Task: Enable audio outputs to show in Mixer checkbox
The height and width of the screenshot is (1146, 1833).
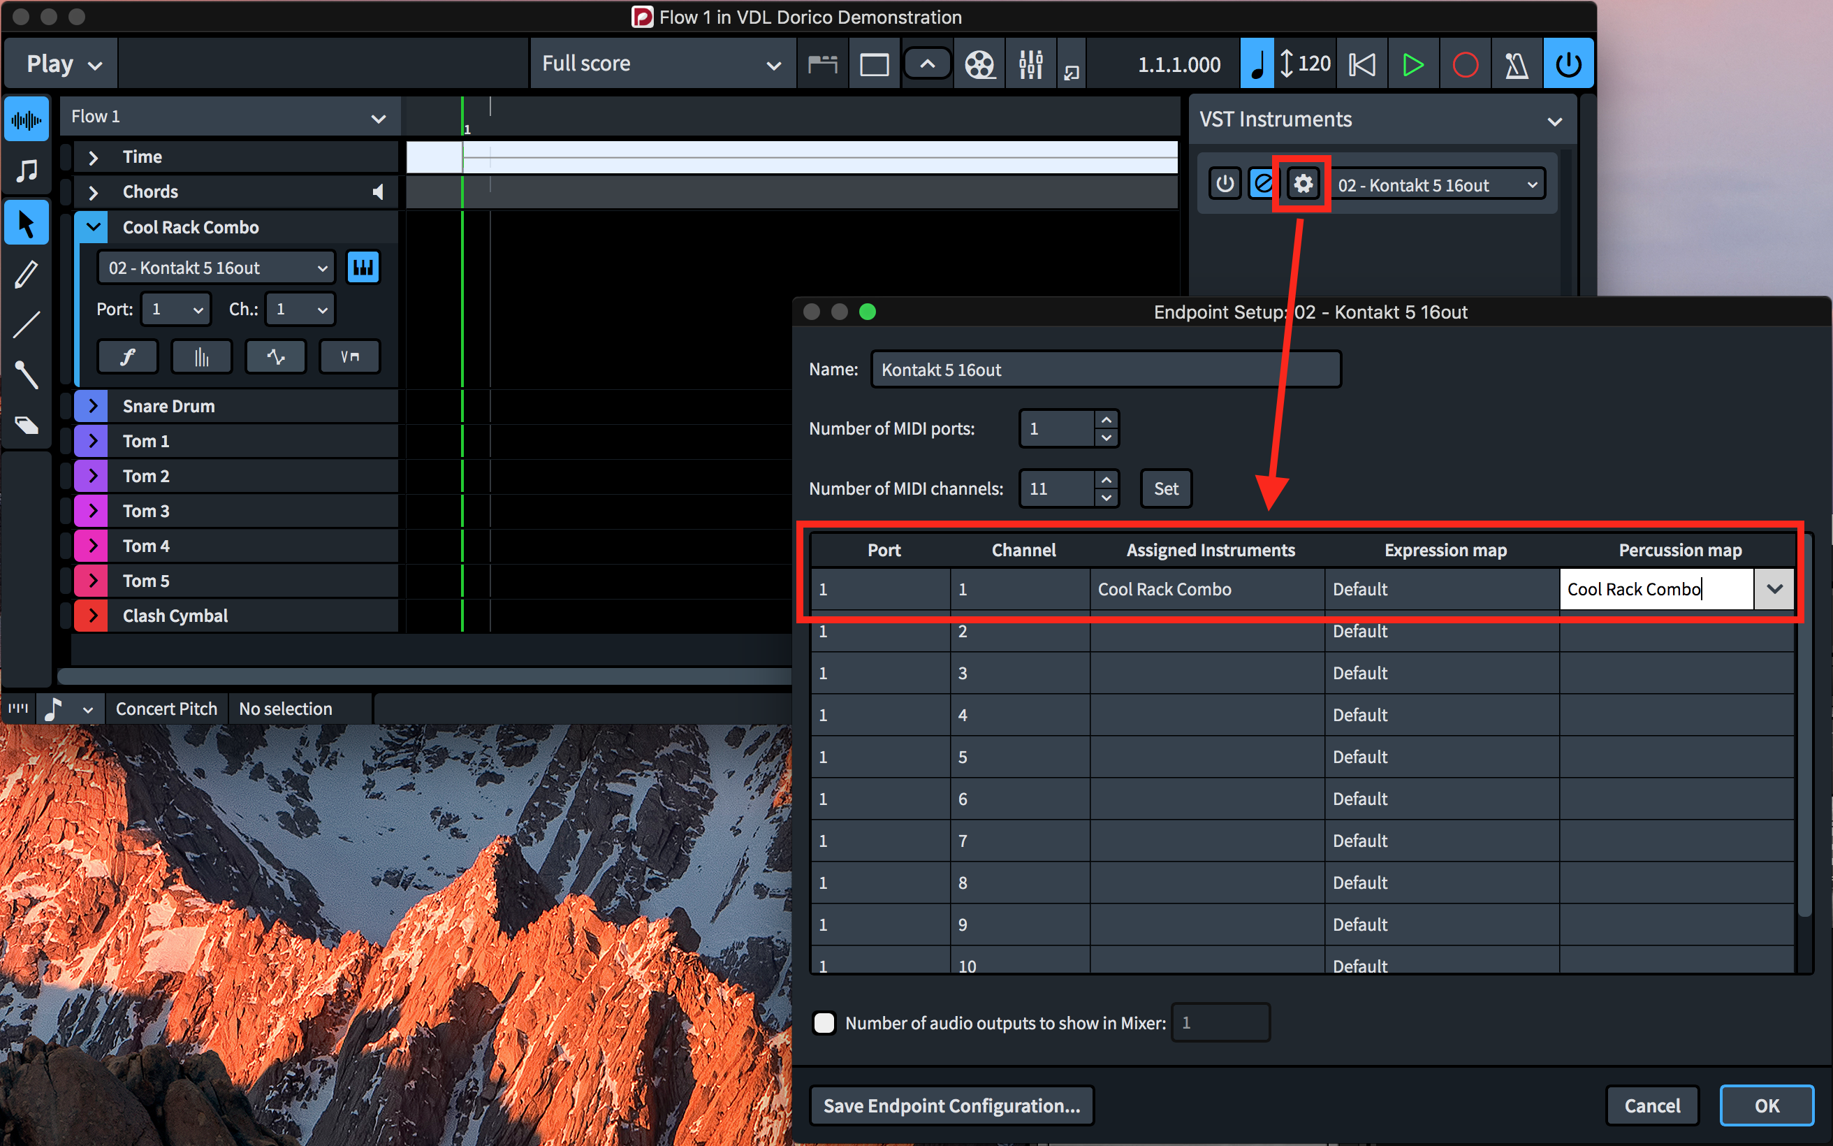Action: [824, 1022]
